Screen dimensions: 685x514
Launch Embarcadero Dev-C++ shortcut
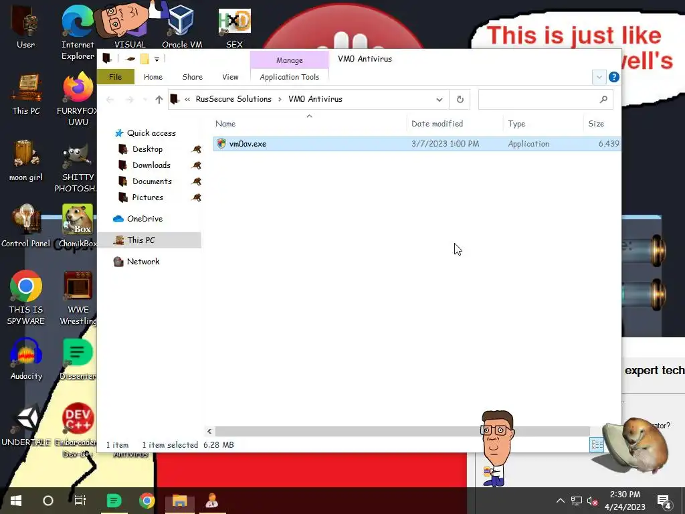76,430
